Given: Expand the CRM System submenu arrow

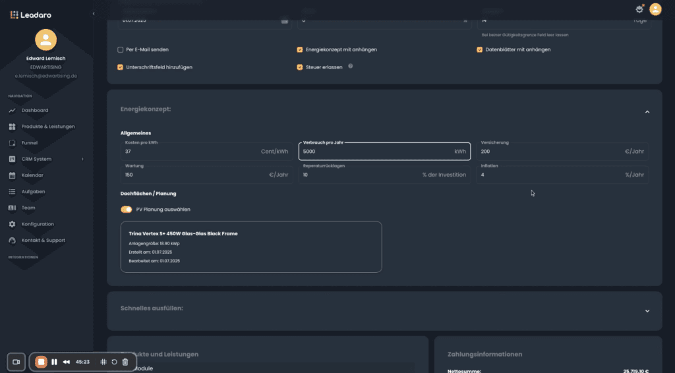Looking at the screenshot, I should pos(82,159).
